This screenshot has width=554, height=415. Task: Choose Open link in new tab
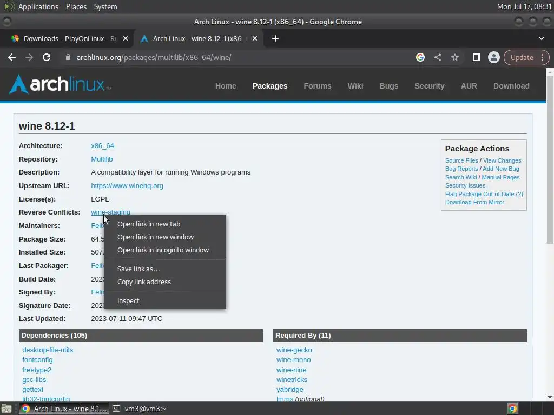coord(164,224)
